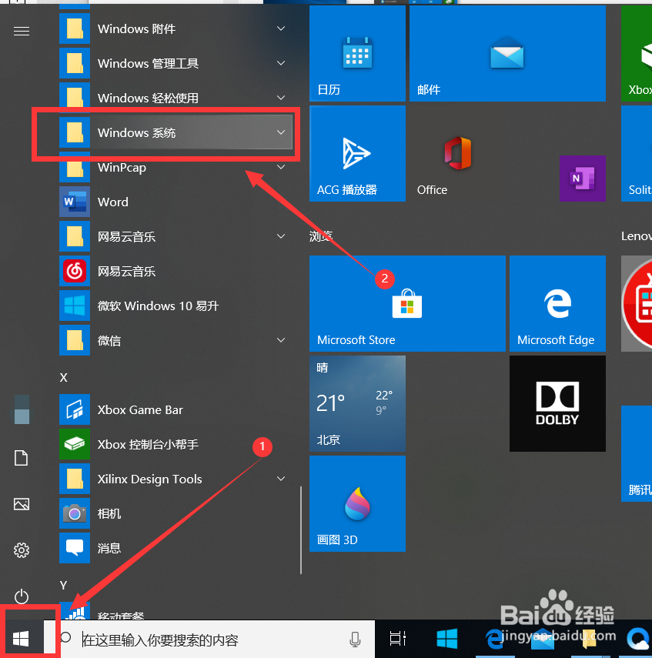This screenshot has height=658, width=652.
Task: Open the 画图 3D tile
Action: pos(357,503)
